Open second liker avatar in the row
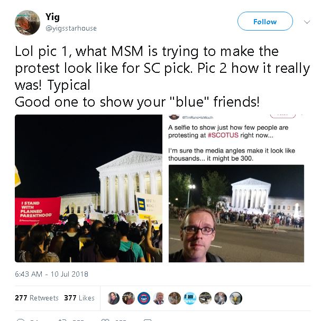Image resolution: width=329 pixels, height=321 pixels. 129,298
